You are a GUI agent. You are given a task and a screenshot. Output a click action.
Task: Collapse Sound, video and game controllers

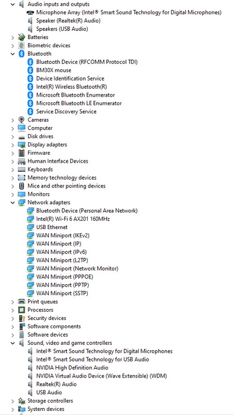click(x=12, y=343)
